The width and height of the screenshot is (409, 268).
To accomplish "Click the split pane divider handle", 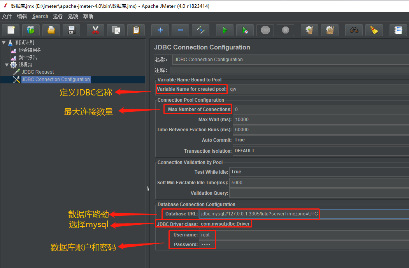I will point(147,188).
